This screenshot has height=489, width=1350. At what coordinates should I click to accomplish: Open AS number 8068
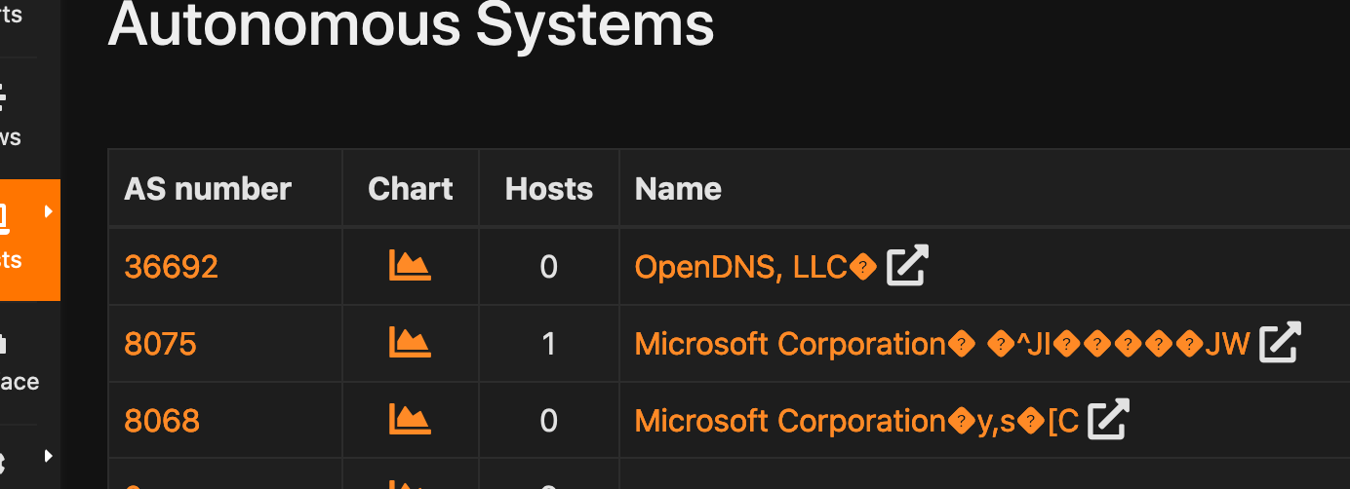pos(162,421)
